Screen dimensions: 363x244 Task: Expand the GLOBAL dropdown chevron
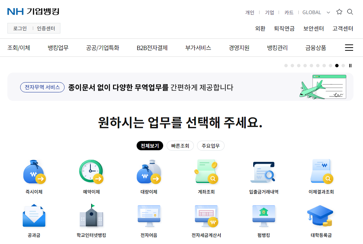coord(328,12)
